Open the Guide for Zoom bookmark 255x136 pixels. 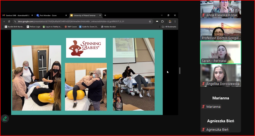coord(89,27)
